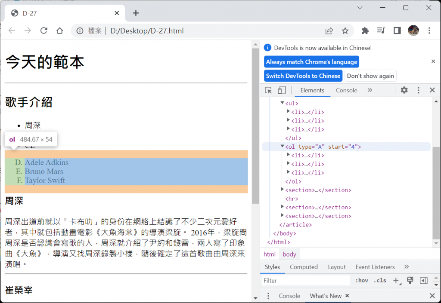441x303 pixels.
Task: Click the Taylor Swift list item
Action: 45,181
